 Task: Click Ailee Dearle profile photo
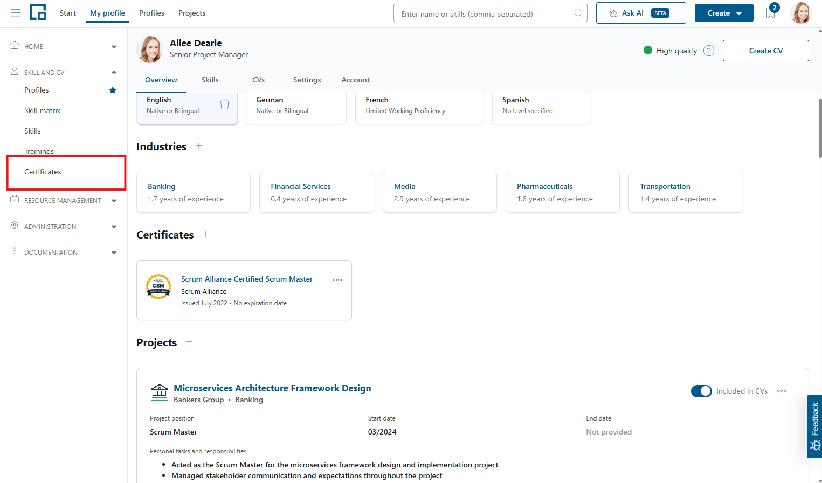pos(150,50)
